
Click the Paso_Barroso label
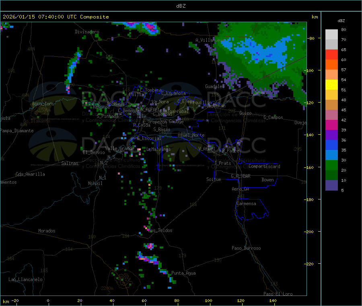coord(246,248)
